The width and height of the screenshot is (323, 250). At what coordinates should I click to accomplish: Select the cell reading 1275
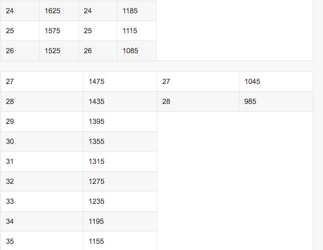point(119,181)
